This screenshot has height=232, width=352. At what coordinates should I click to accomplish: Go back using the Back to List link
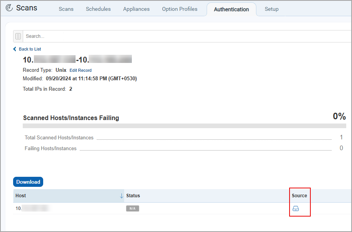click(29, 49)
